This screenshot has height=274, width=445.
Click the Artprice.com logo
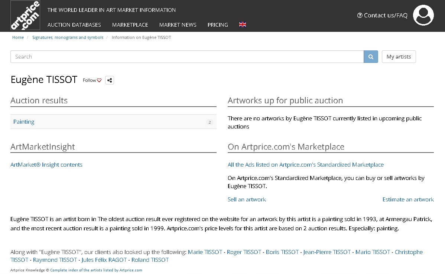click(25, 16)
